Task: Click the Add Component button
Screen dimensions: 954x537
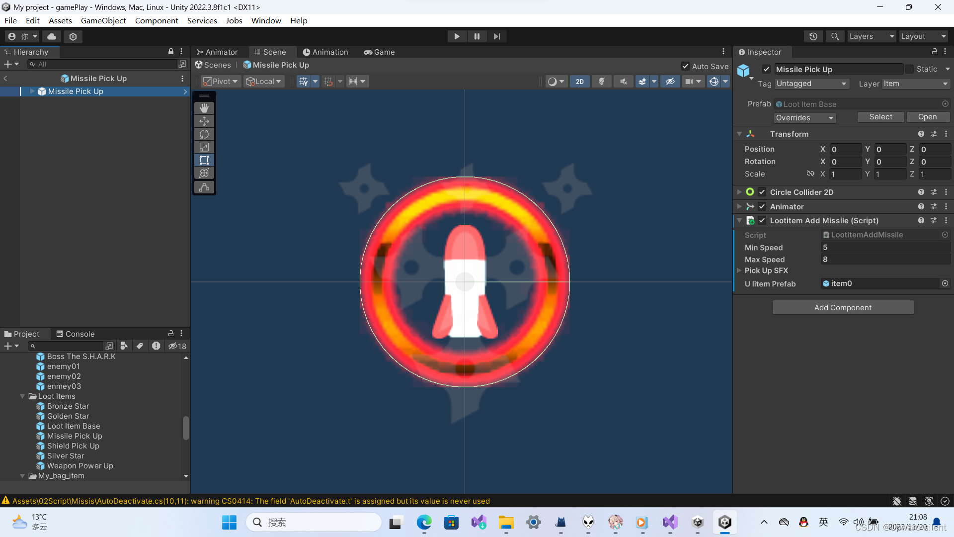Action: [843, 307]
